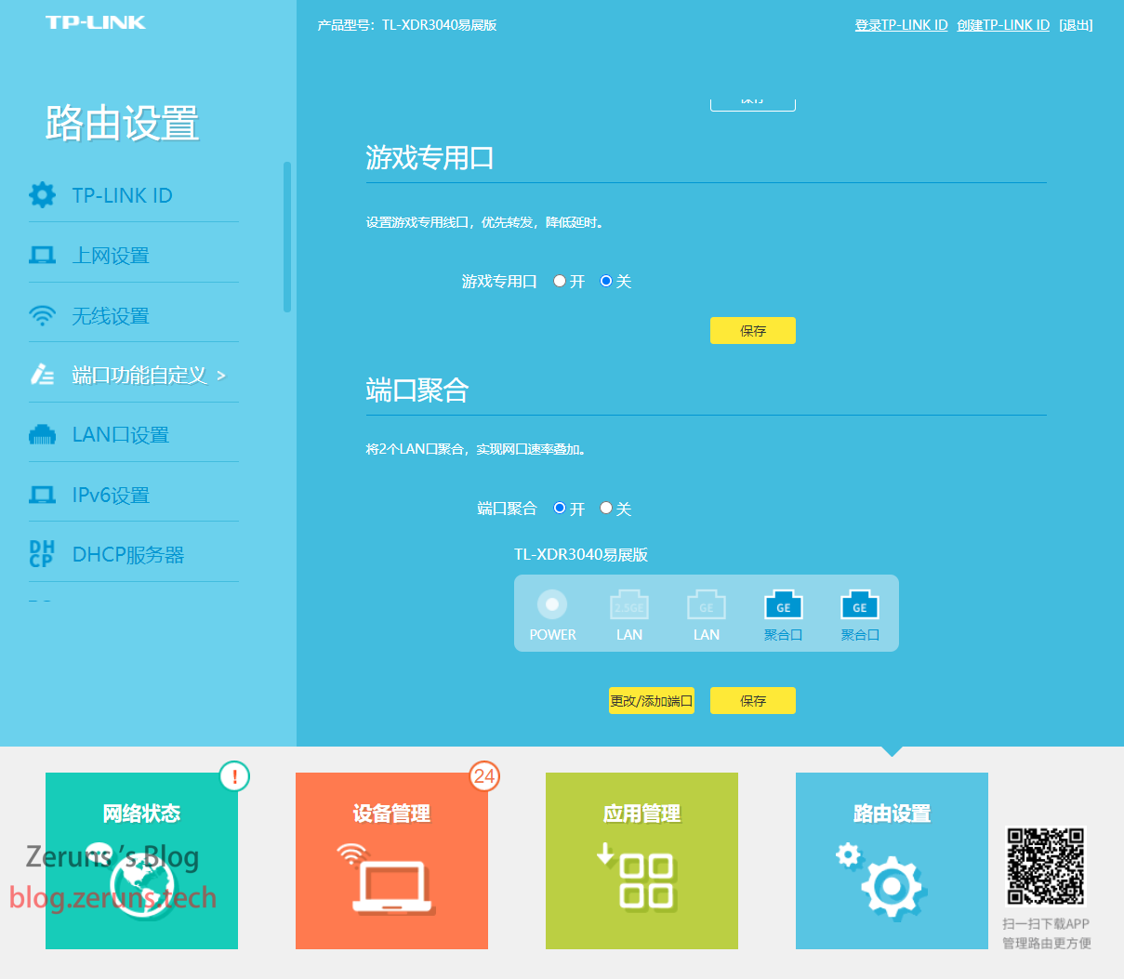Click the 端口功能自定义 pencil icon
The height and width of the screenshot is (979, 1124).
click(42, 375)
